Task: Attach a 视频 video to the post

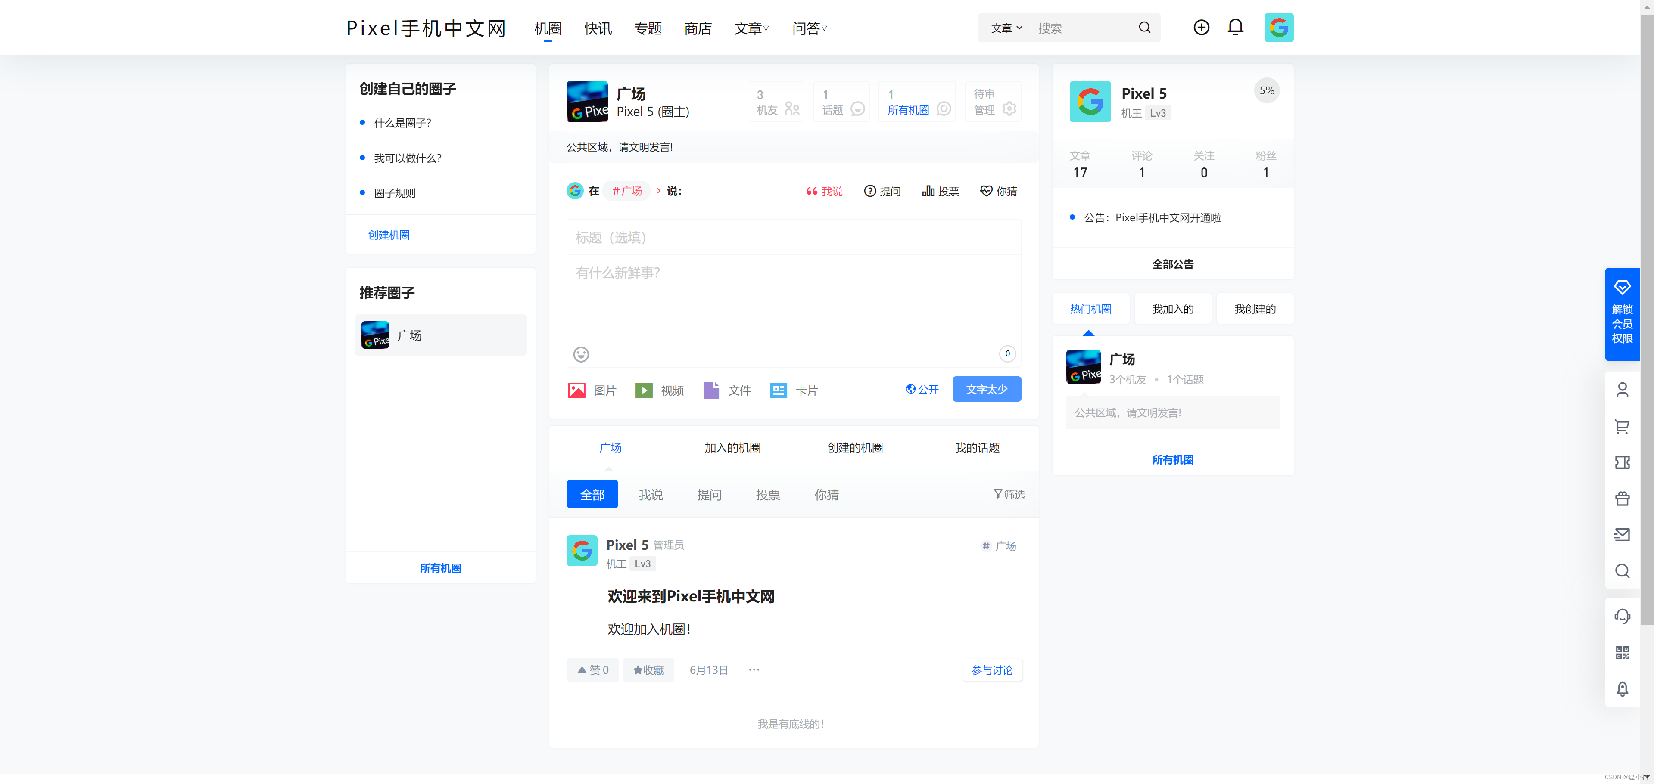Action: click(x=660, y=390)
